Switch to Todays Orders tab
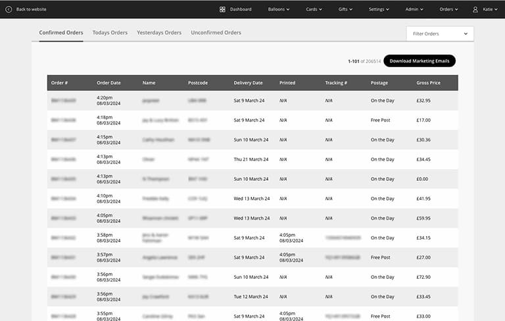This screenshot has height=321, width=505. coord(110,32)
